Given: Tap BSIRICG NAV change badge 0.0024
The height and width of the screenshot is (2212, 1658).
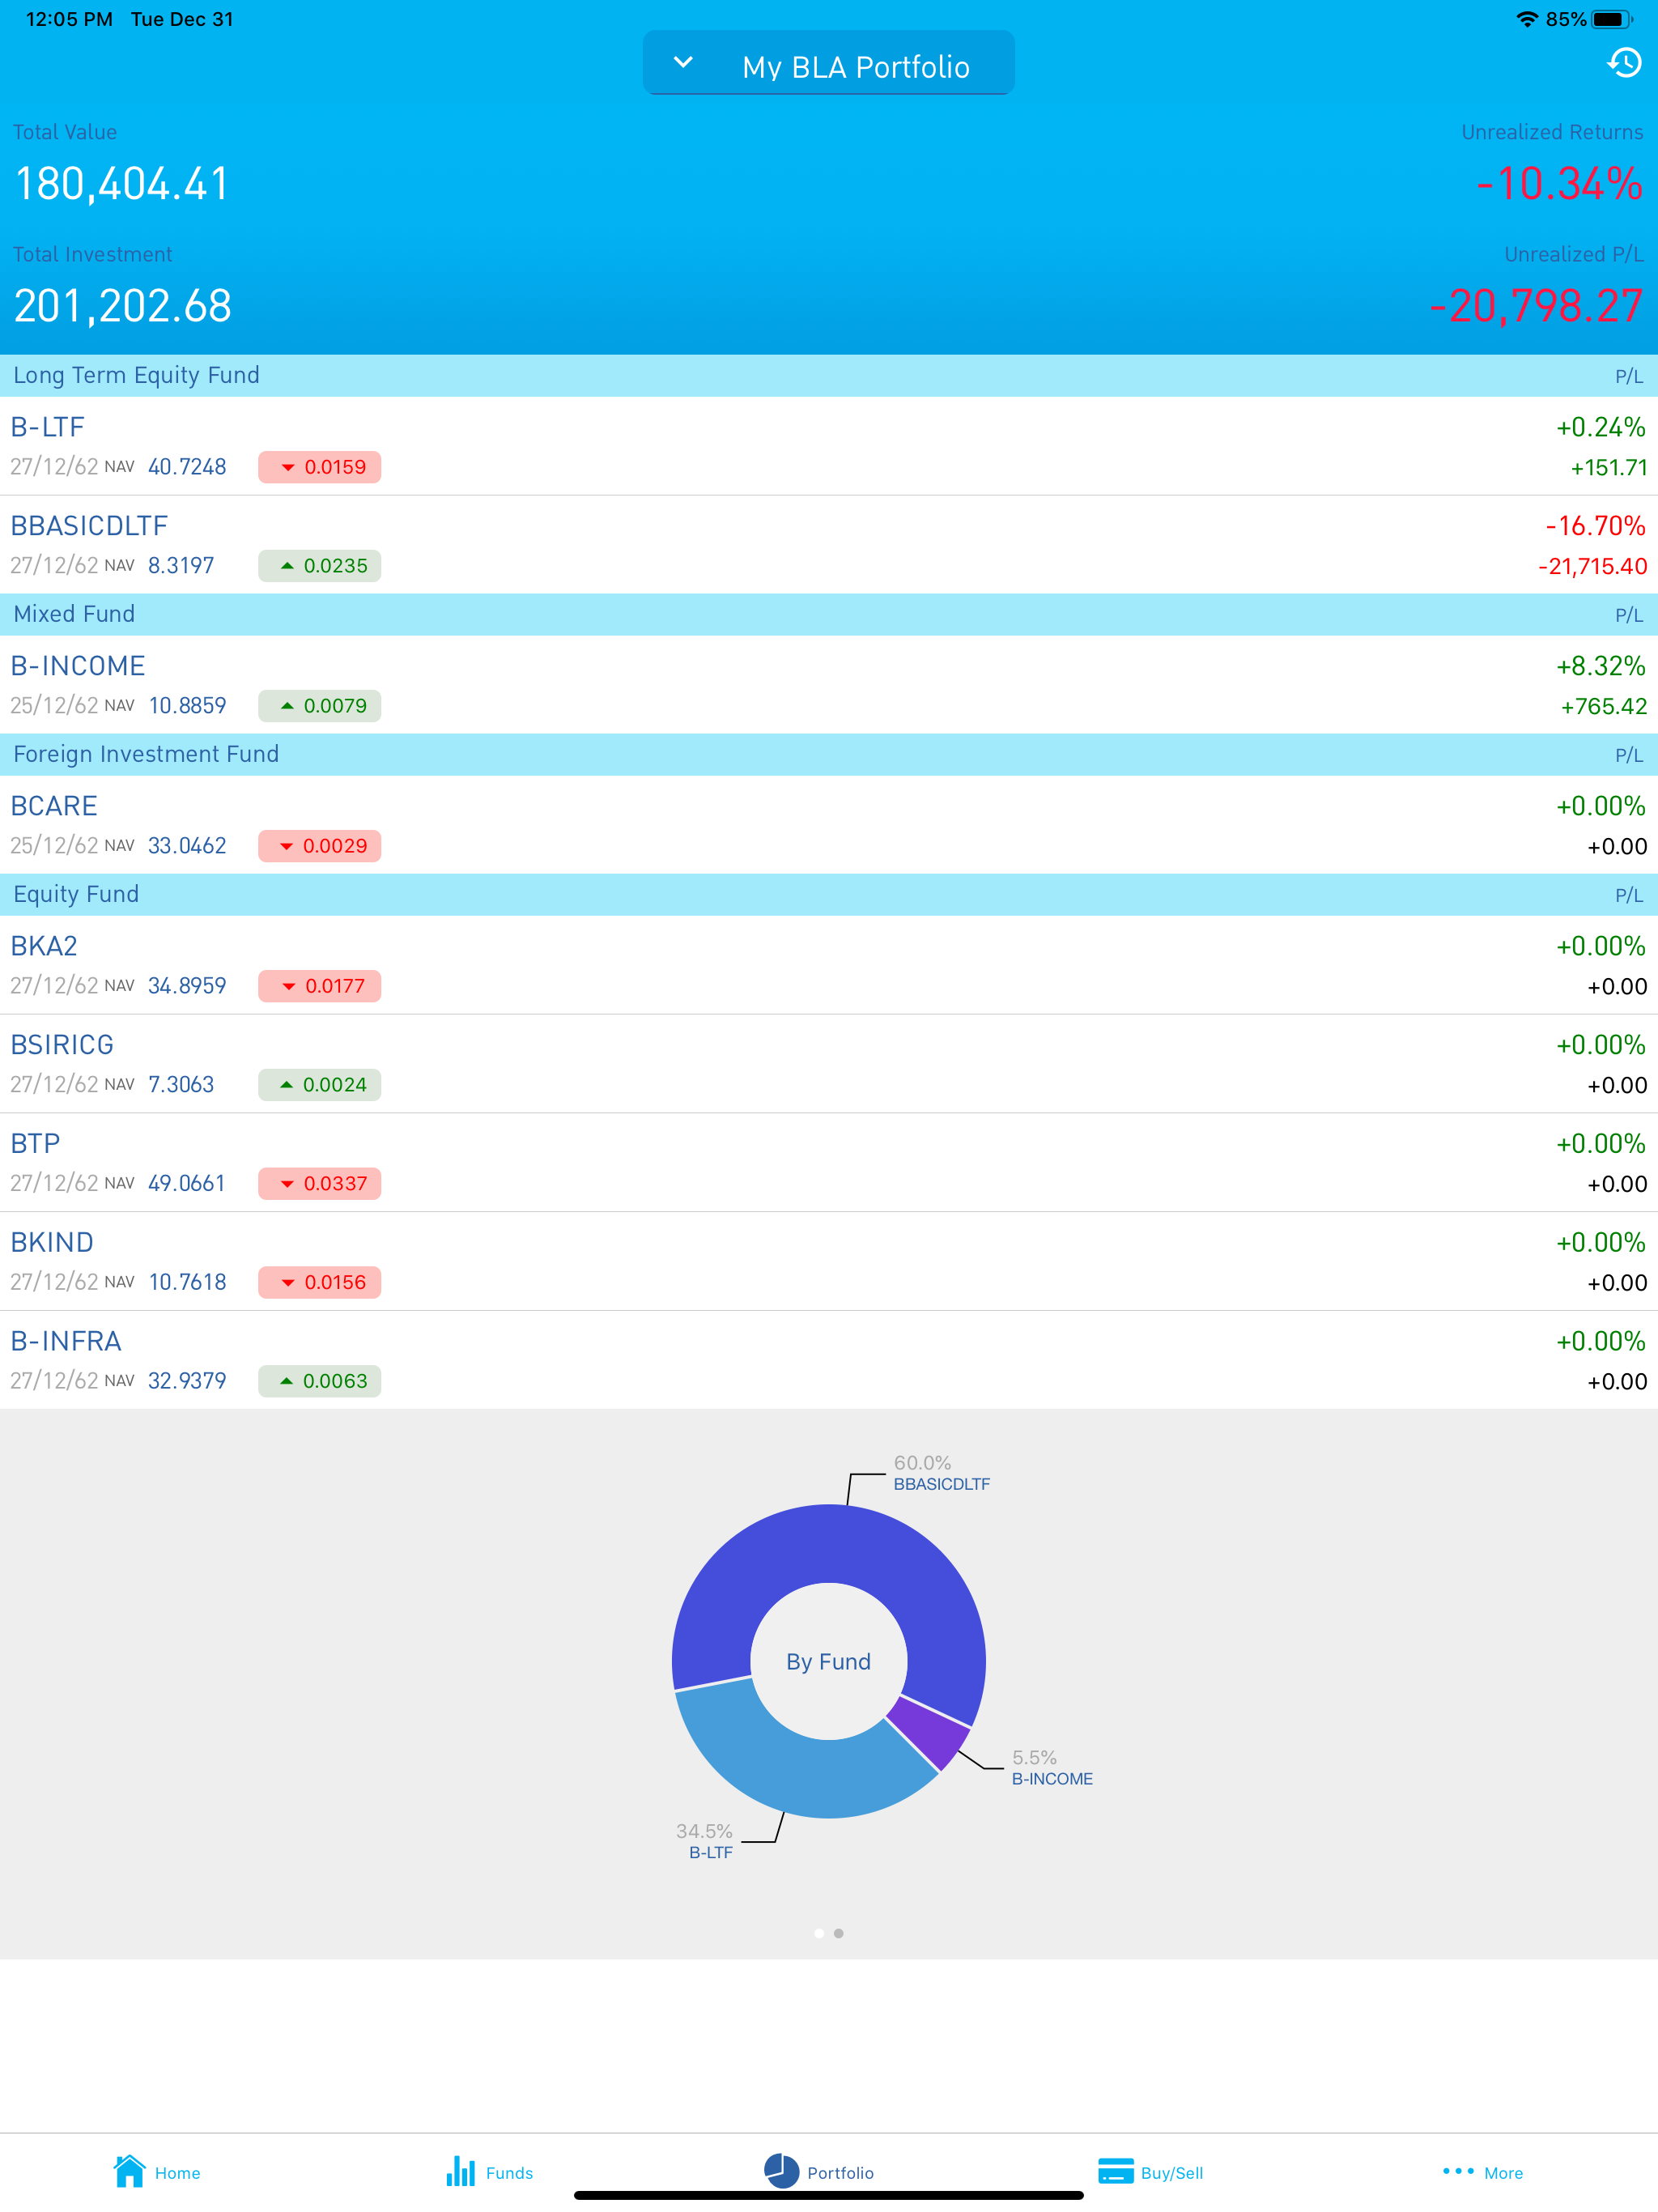Looking at the screenshot, I should point(319,1085).
